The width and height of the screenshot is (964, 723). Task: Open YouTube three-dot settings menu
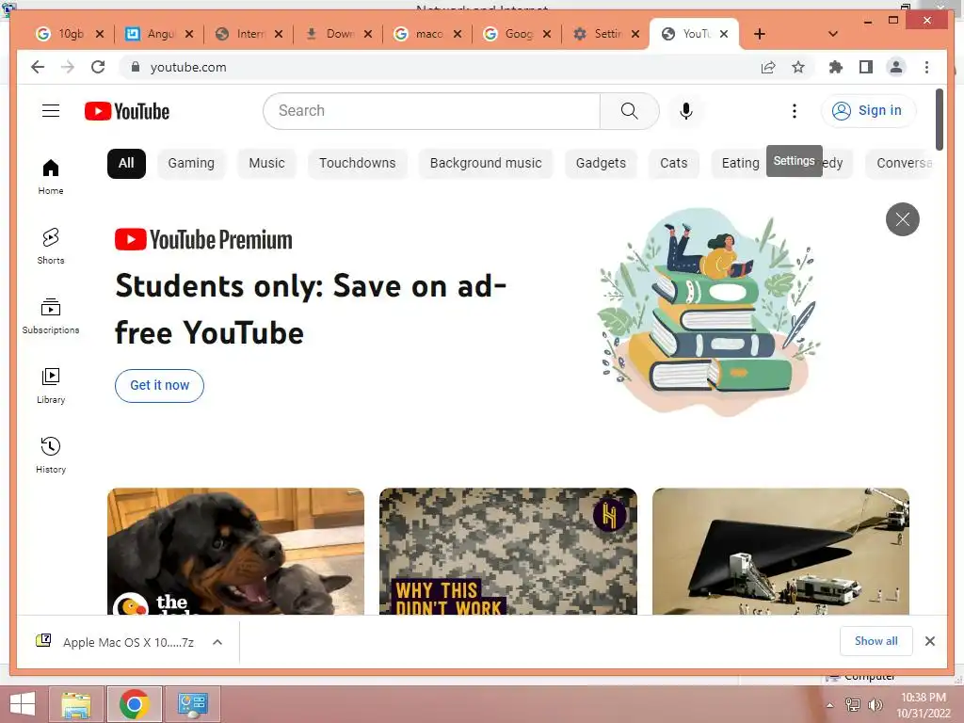coord(795,111)
